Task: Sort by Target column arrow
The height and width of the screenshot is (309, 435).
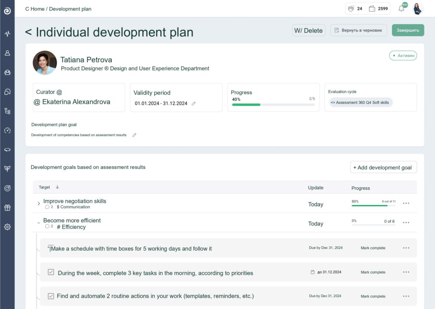Action: 57,187
